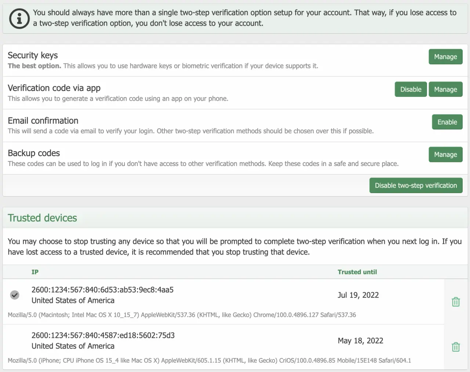Manage Backup codes

(445, 155)
